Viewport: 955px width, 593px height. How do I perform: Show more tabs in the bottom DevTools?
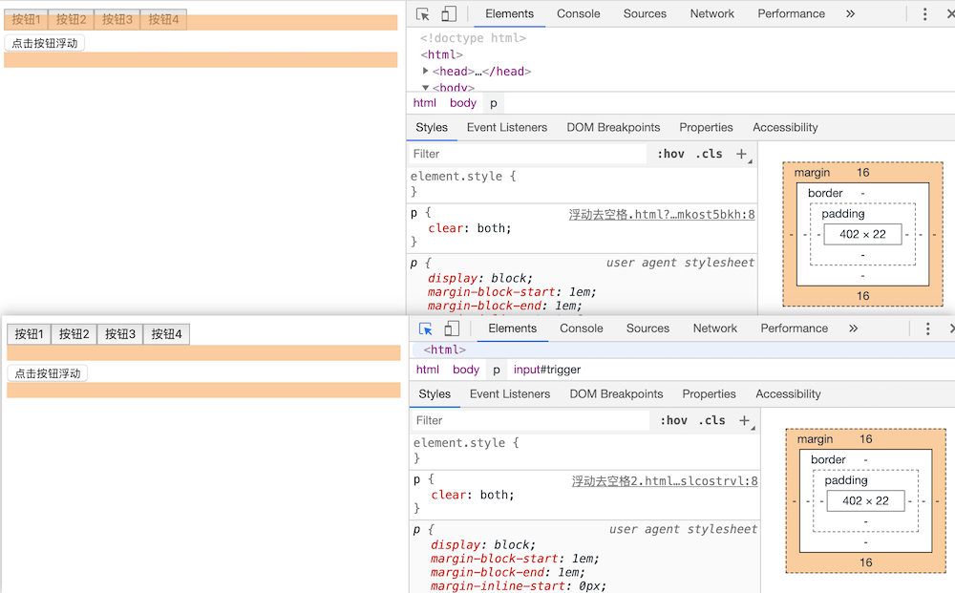[x=853, y=328]
